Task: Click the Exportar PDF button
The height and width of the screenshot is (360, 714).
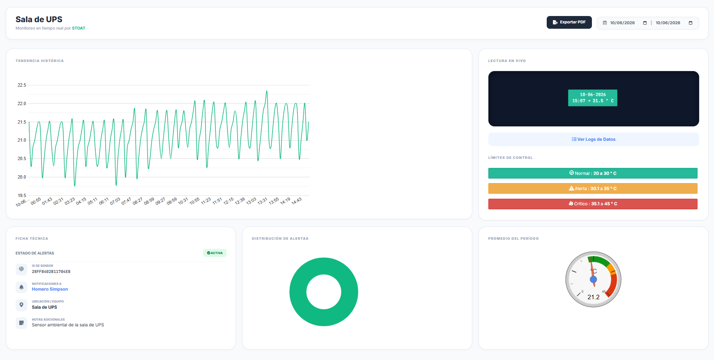Action: [x=569, y=22]
